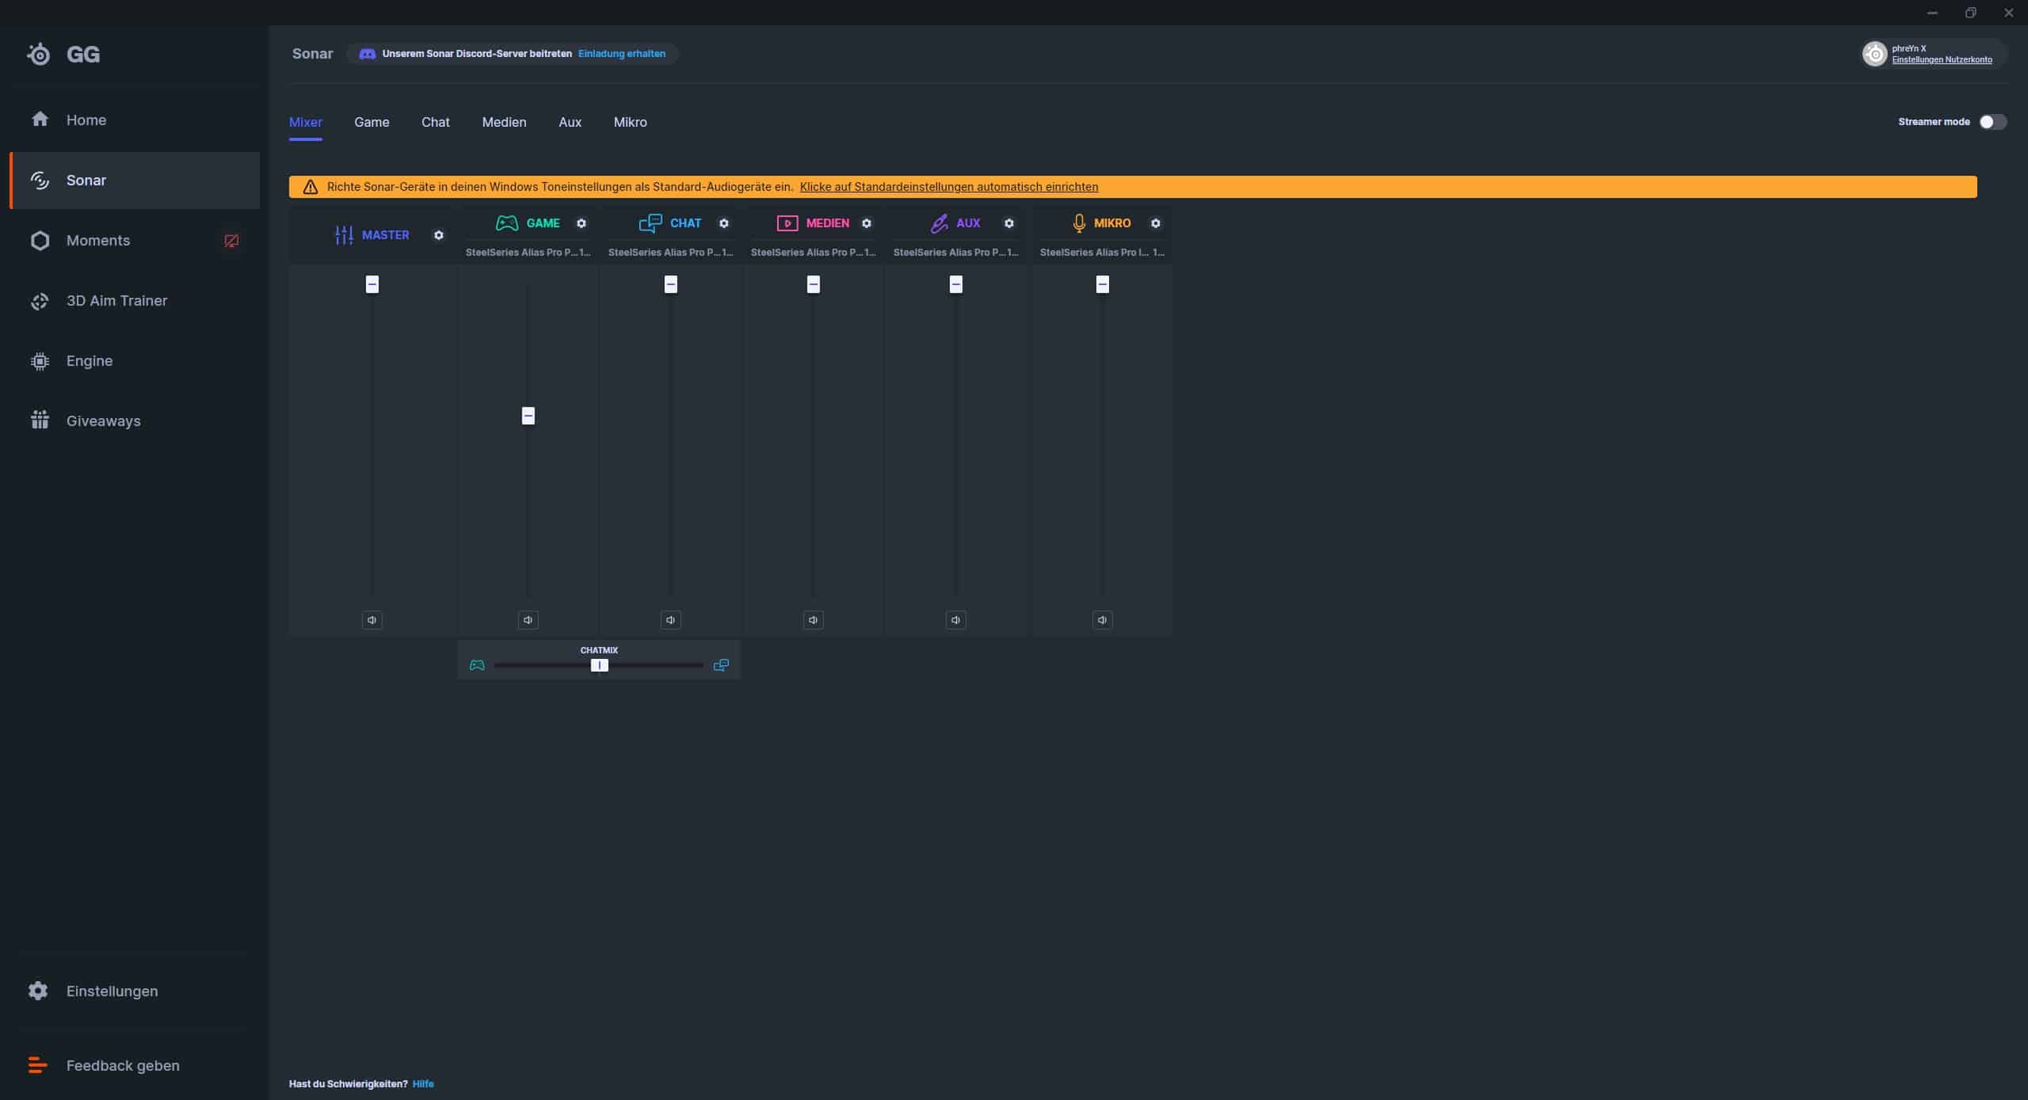Open GAME output device dropdown

tap(528, 253)
